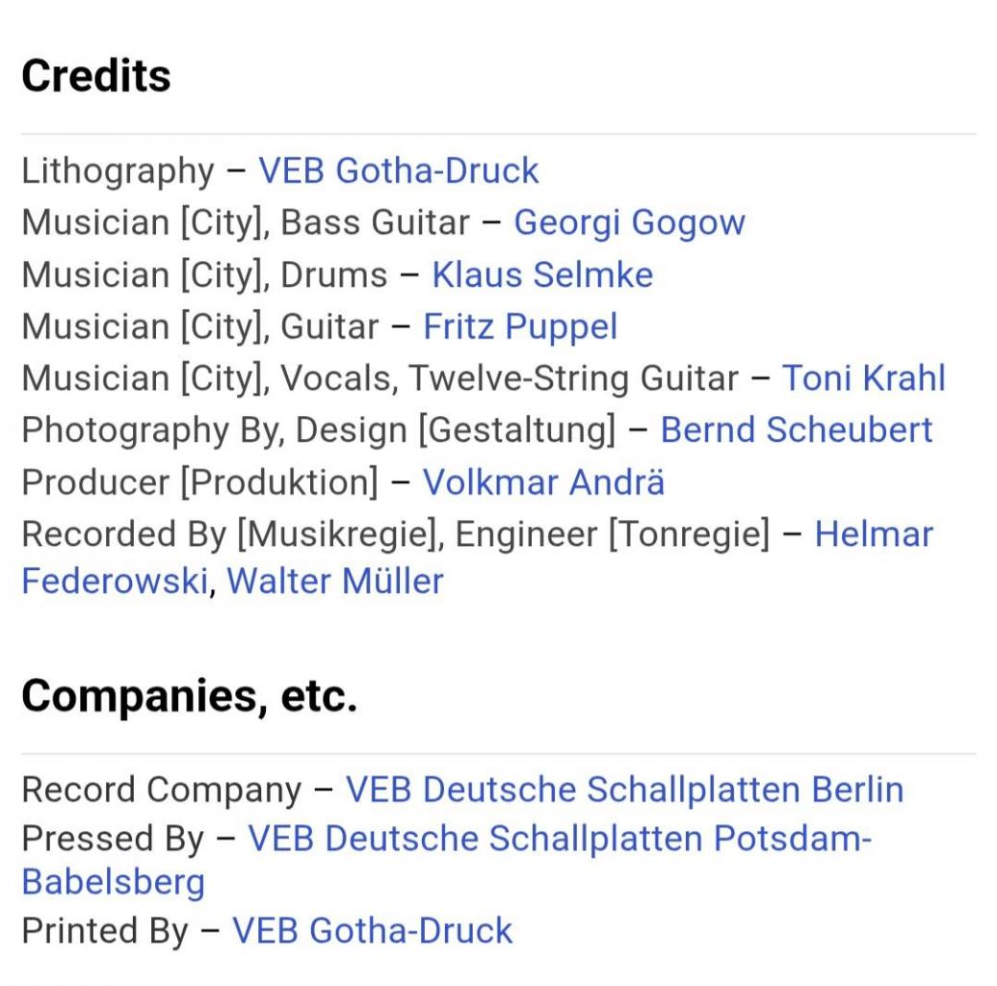
Task: Select the Fritz Puppel guitarist link
Action: click(520, 327)
